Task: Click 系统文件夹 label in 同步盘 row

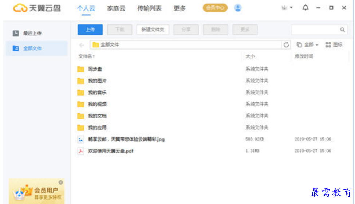Action: 257,69
